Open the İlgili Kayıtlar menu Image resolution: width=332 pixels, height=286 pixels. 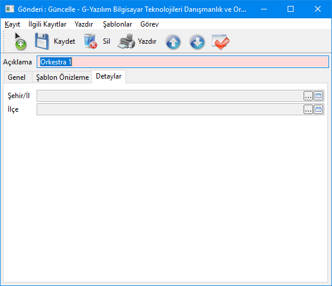click(x=47, y=24)
